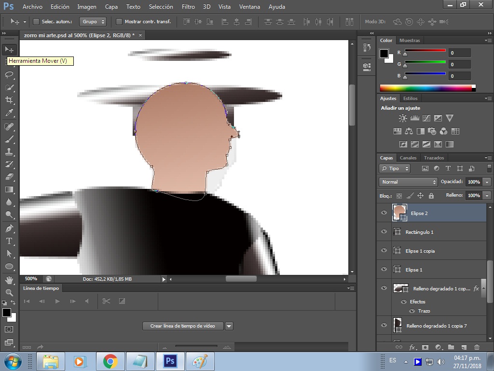The image size is (494, 371).
Task: Open the Filtro menu
Action: (x=188, y=7)
